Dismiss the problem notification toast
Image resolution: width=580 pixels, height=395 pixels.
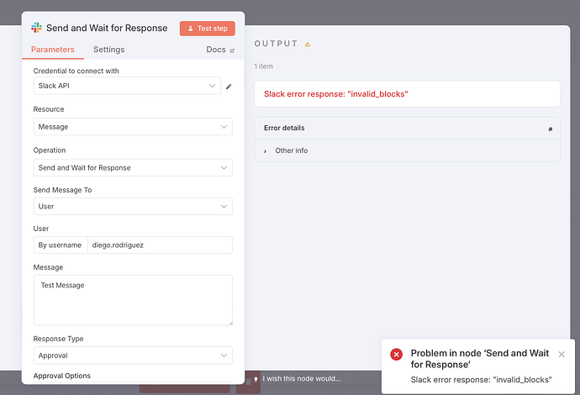pyautogui.click(x=562, y=355)
